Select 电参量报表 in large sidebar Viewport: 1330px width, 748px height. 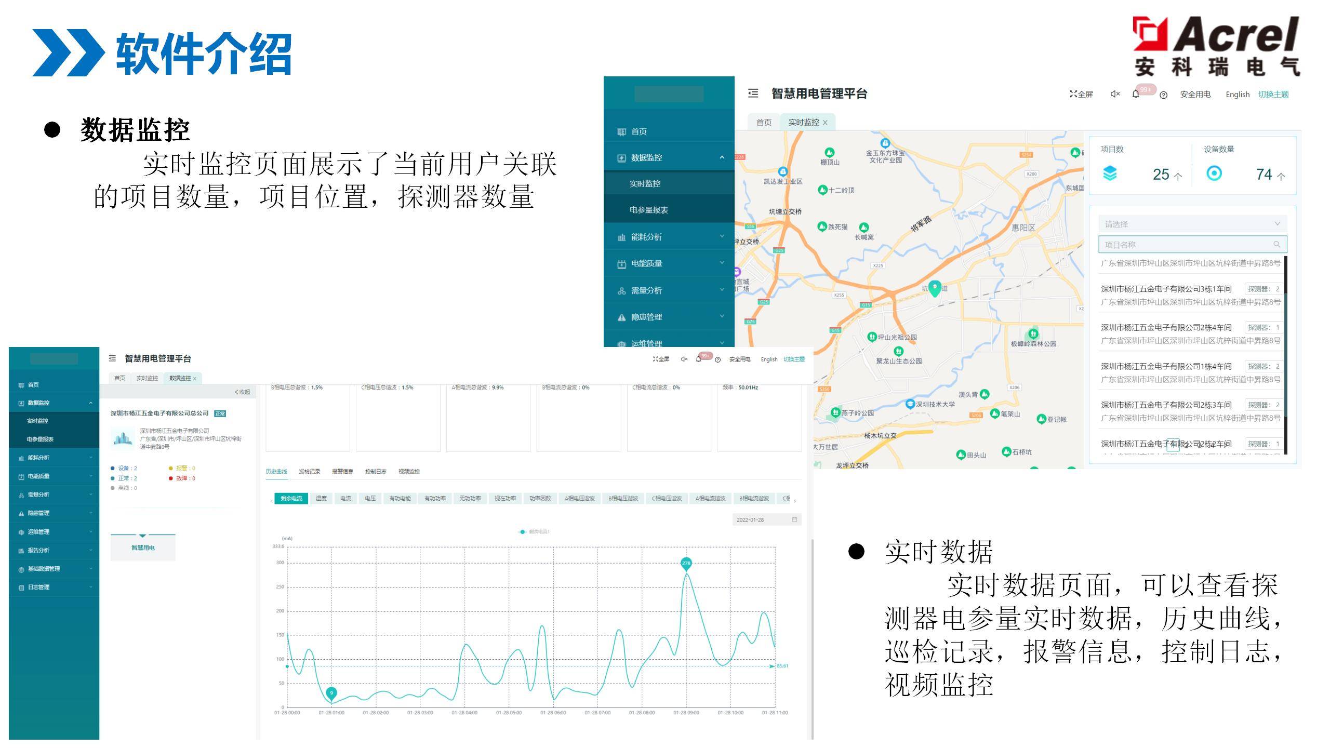[x=648, y=210]
